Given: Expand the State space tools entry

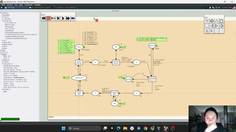Looking at the screenshot, I should 3,44.
